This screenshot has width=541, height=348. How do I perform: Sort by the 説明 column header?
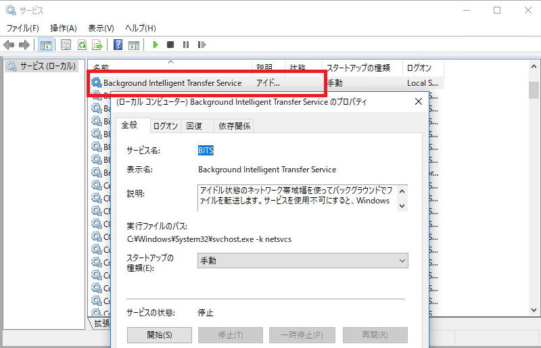[268, 67]
